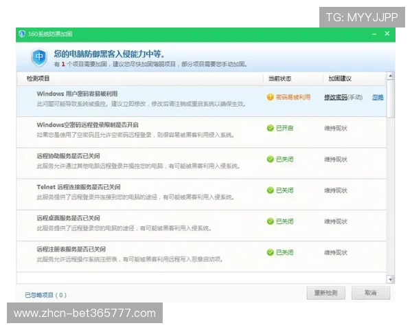This screenshot has height=330, width=412.
Task: Click the 已开启 status text
Action: pos(284,128)
